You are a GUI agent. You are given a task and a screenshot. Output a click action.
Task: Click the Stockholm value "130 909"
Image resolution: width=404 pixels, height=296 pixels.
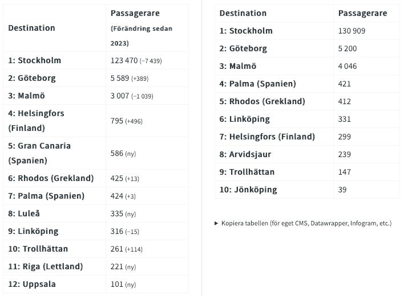(x=352, y=31)
